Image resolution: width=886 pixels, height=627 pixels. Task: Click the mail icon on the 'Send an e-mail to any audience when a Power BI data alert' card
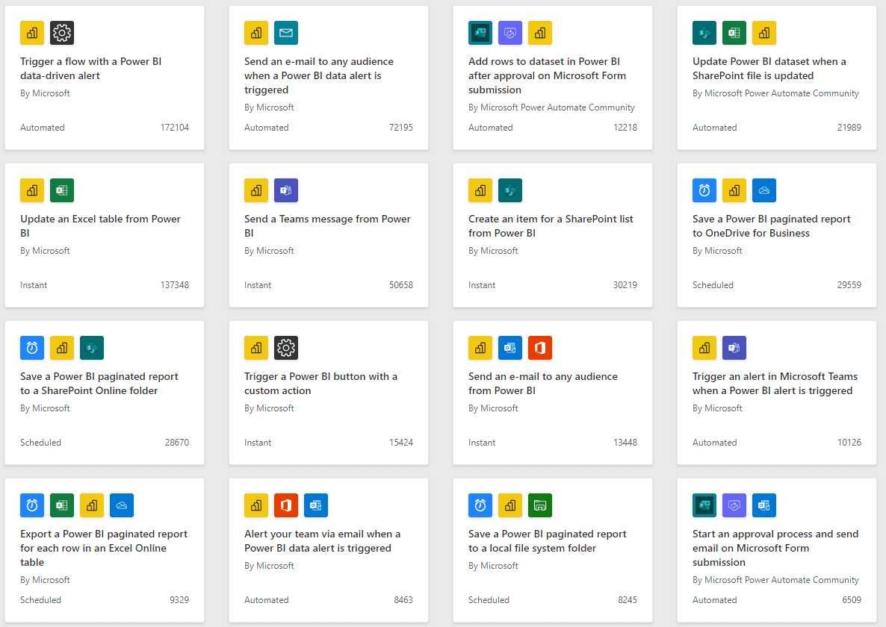click(286, 33)
